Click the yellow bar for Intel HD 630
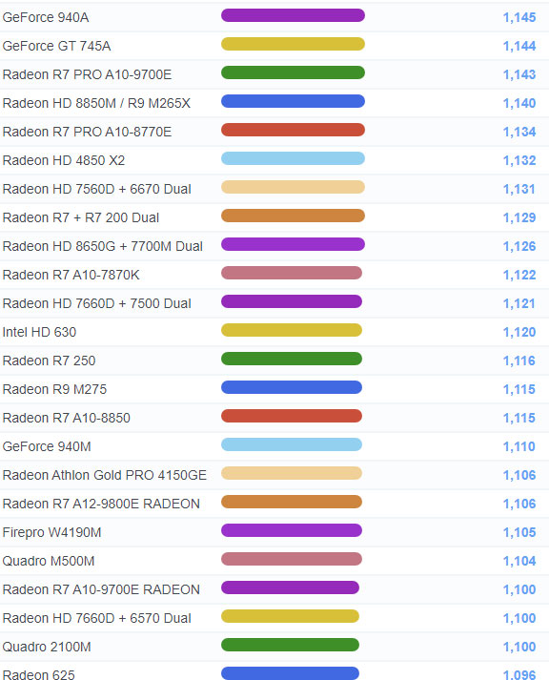Screen dimensions: 549x680 292,330
